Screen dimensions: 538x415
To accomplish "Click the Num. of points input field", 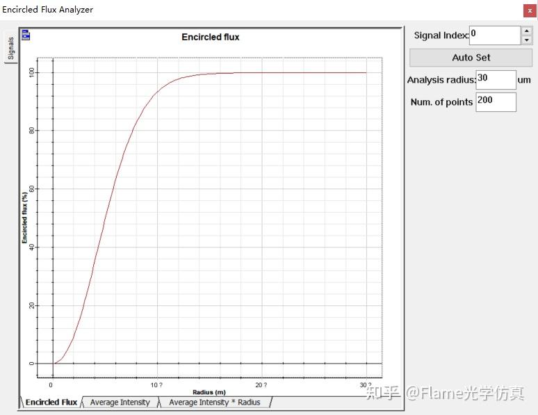I will (496, 102).
